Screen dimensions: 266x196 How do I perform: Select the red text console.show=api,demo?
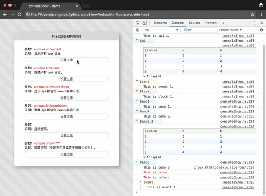(51, 87)
